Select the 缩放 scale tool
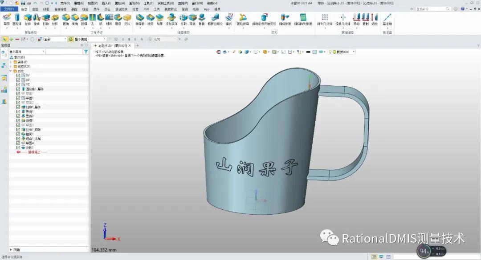 (375, 19)
